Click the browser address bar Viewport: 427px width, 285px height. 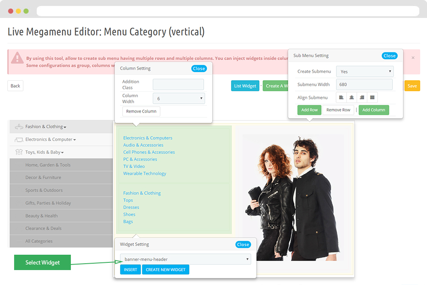pyautogui.click(x=228, y=11)
